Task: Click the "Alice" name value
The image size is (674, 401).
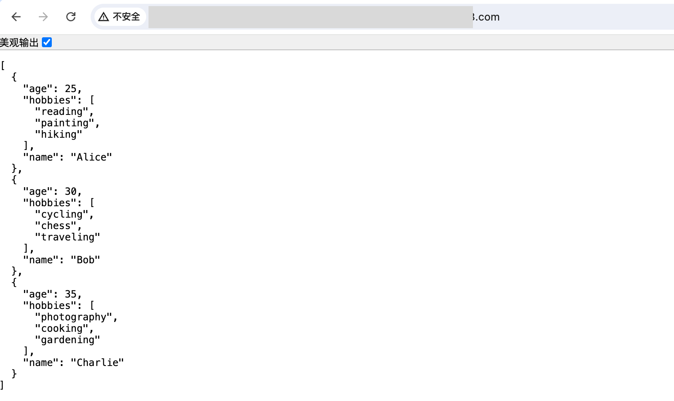Action: coord(91,157)
